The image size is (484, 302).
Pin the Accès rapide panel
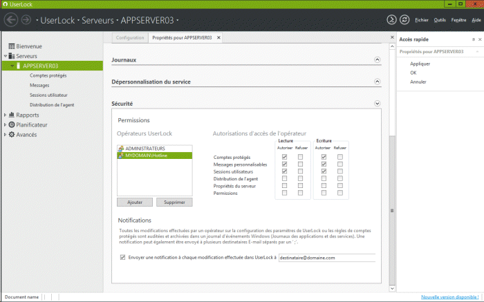point(473,39)
